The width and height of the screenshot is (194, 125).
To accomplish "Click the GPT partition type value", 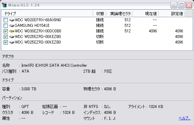I will 25,107.
